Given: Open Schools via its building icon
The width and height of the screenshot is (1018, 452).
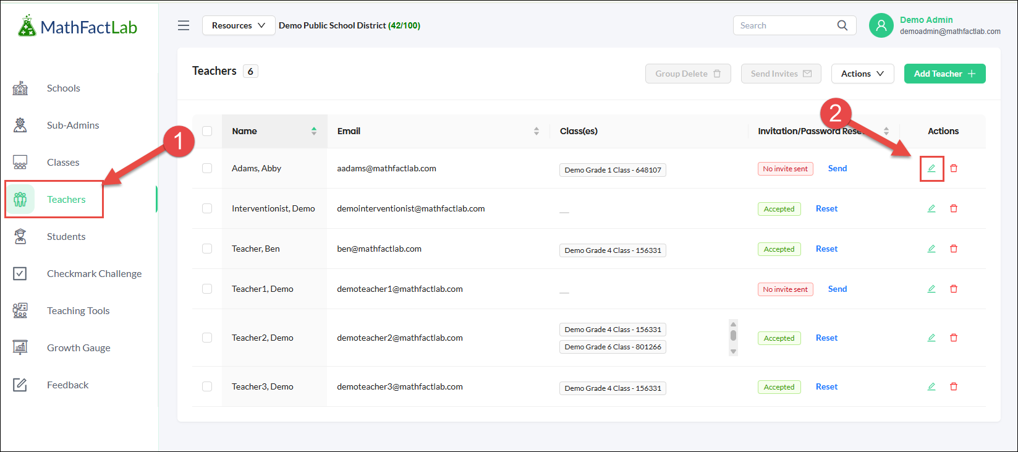Looking at the screenshot, I should coord(20,88).
